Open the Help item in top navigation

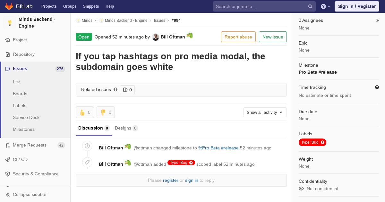[x=110, y=6]
